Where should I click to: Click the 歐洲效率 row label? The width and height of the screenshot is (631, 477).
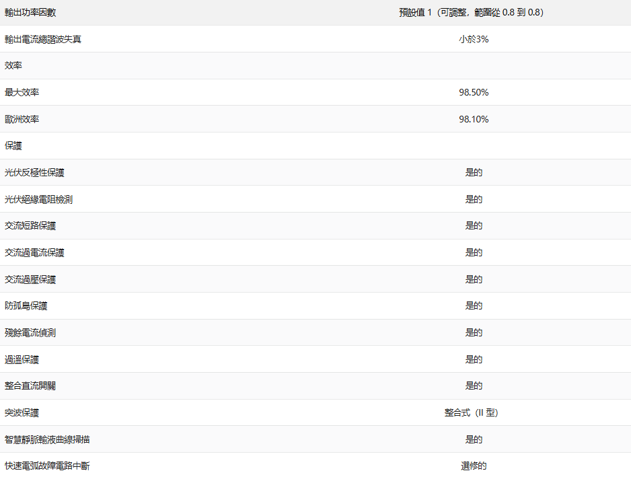[22, 119]
